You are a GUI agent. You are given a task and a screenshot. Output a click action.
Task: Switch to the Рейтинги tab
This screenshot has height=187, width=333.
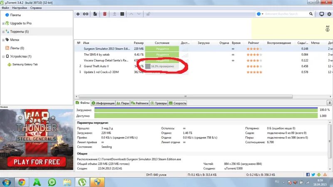[x=140, y=103]
